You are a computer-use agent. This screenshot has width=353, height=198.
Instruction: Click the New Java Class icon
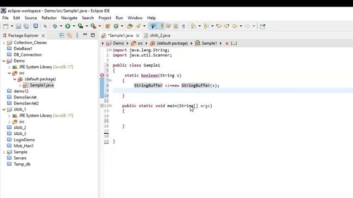pos(116,26)
